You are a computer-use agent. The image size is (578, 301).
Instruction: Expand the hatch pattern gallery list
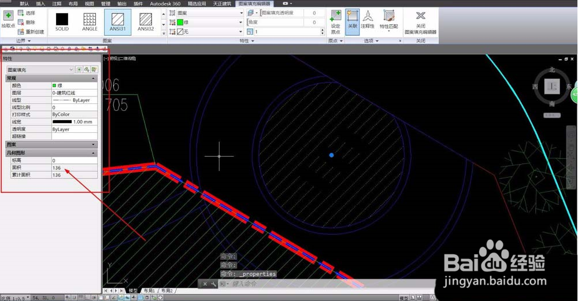pyautogui.click(x=164, y=33)
